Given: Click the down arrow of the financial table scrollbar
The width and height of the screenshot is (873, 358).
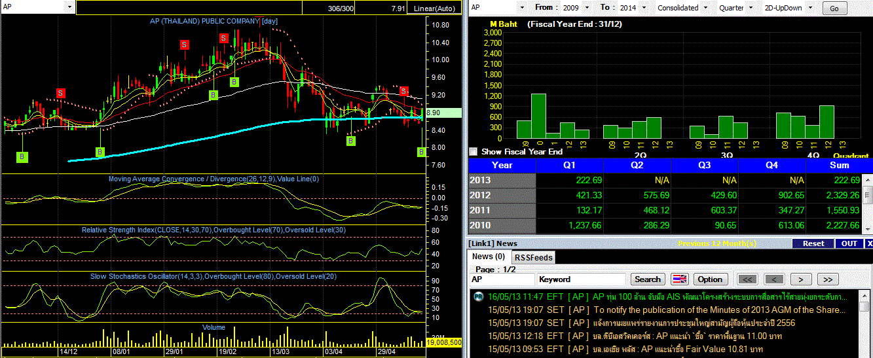Looking at the screenshot, I should point(867,228).
